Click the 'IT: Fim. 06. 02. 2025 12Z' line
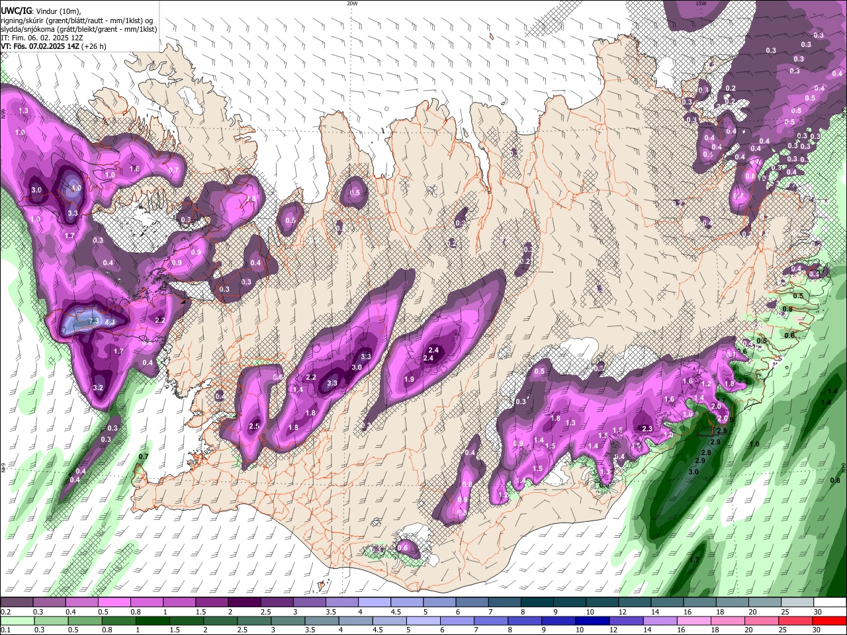Viewport: 847px width, 635px height. click(42, 38)
